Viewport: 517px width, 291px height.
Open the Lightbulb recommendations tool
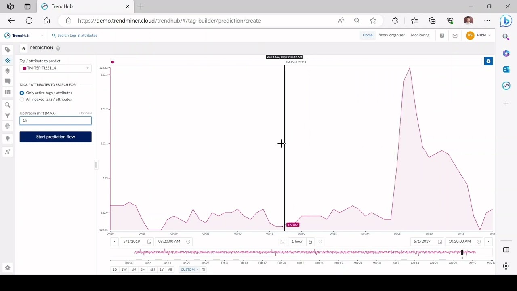7,139
